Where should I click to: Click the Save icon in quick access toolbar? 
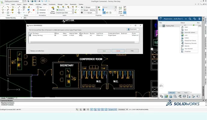point(35,1)
